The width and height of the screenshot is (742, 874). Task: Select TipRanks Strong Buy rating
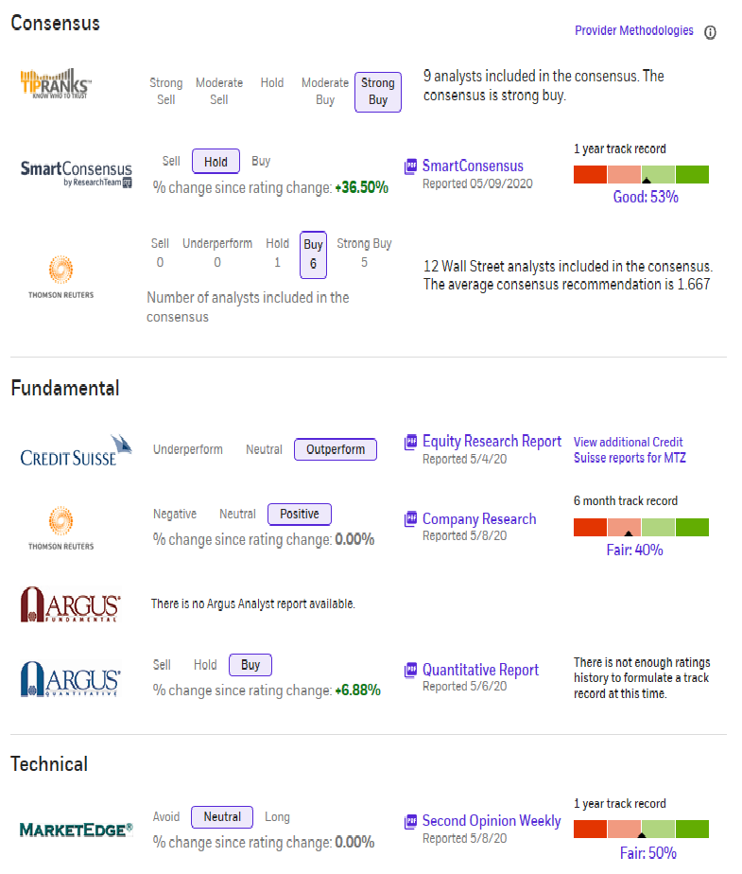click(378, 92)
